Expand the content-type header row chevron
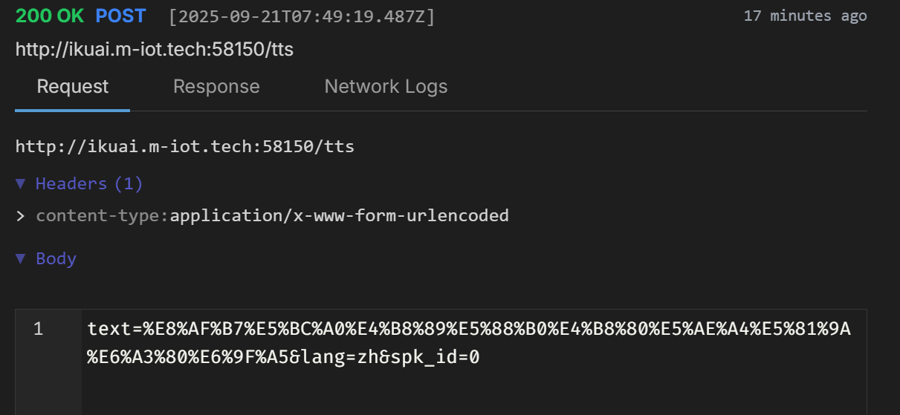 coord(21,216)
